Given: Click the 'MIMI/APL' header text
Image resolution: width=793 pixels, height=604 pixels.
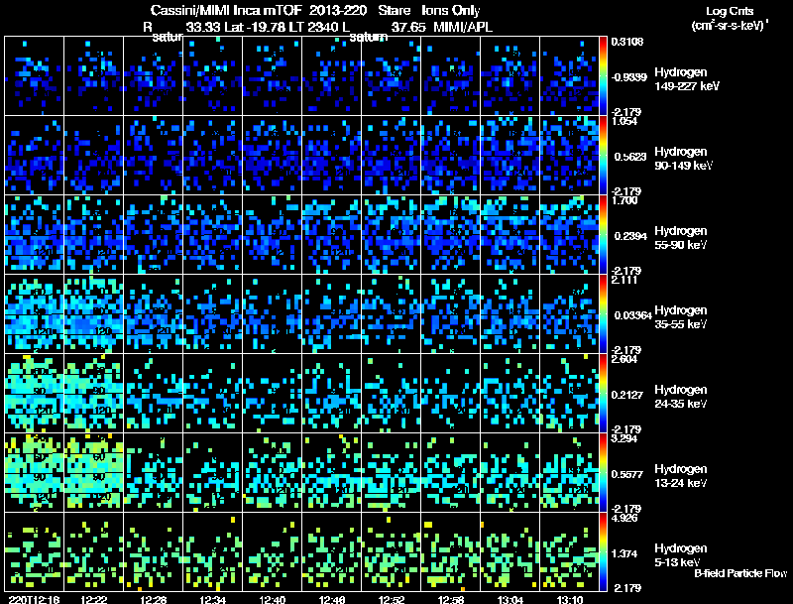Looking at the screenshot, I should (x=463, y=27).
